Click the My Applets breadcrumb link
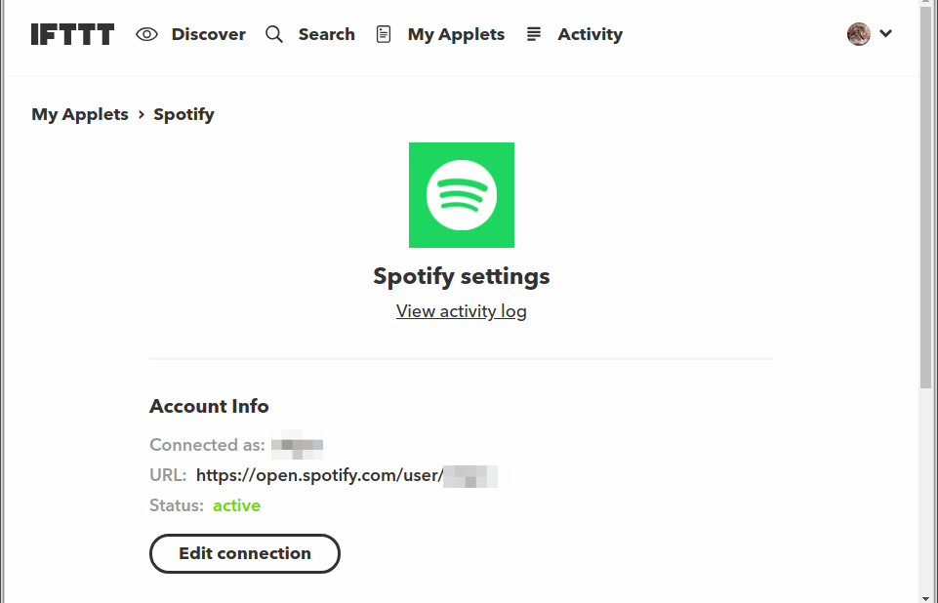 [80, 114]
